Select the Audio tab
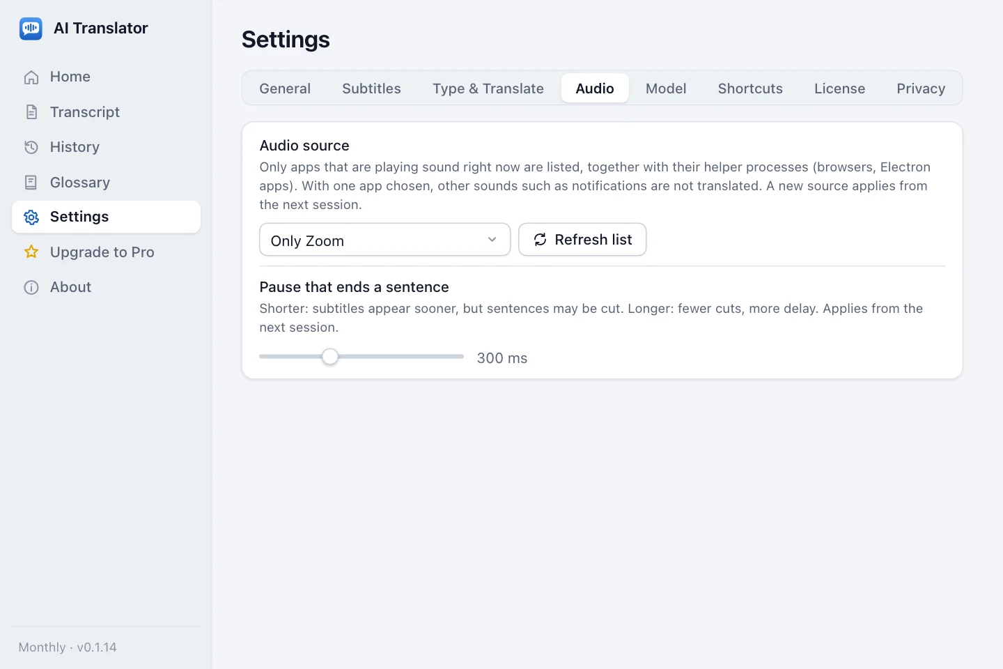The width and height of the screenshot is (1003, 669). pyautogui.click(x=595, y=89)
